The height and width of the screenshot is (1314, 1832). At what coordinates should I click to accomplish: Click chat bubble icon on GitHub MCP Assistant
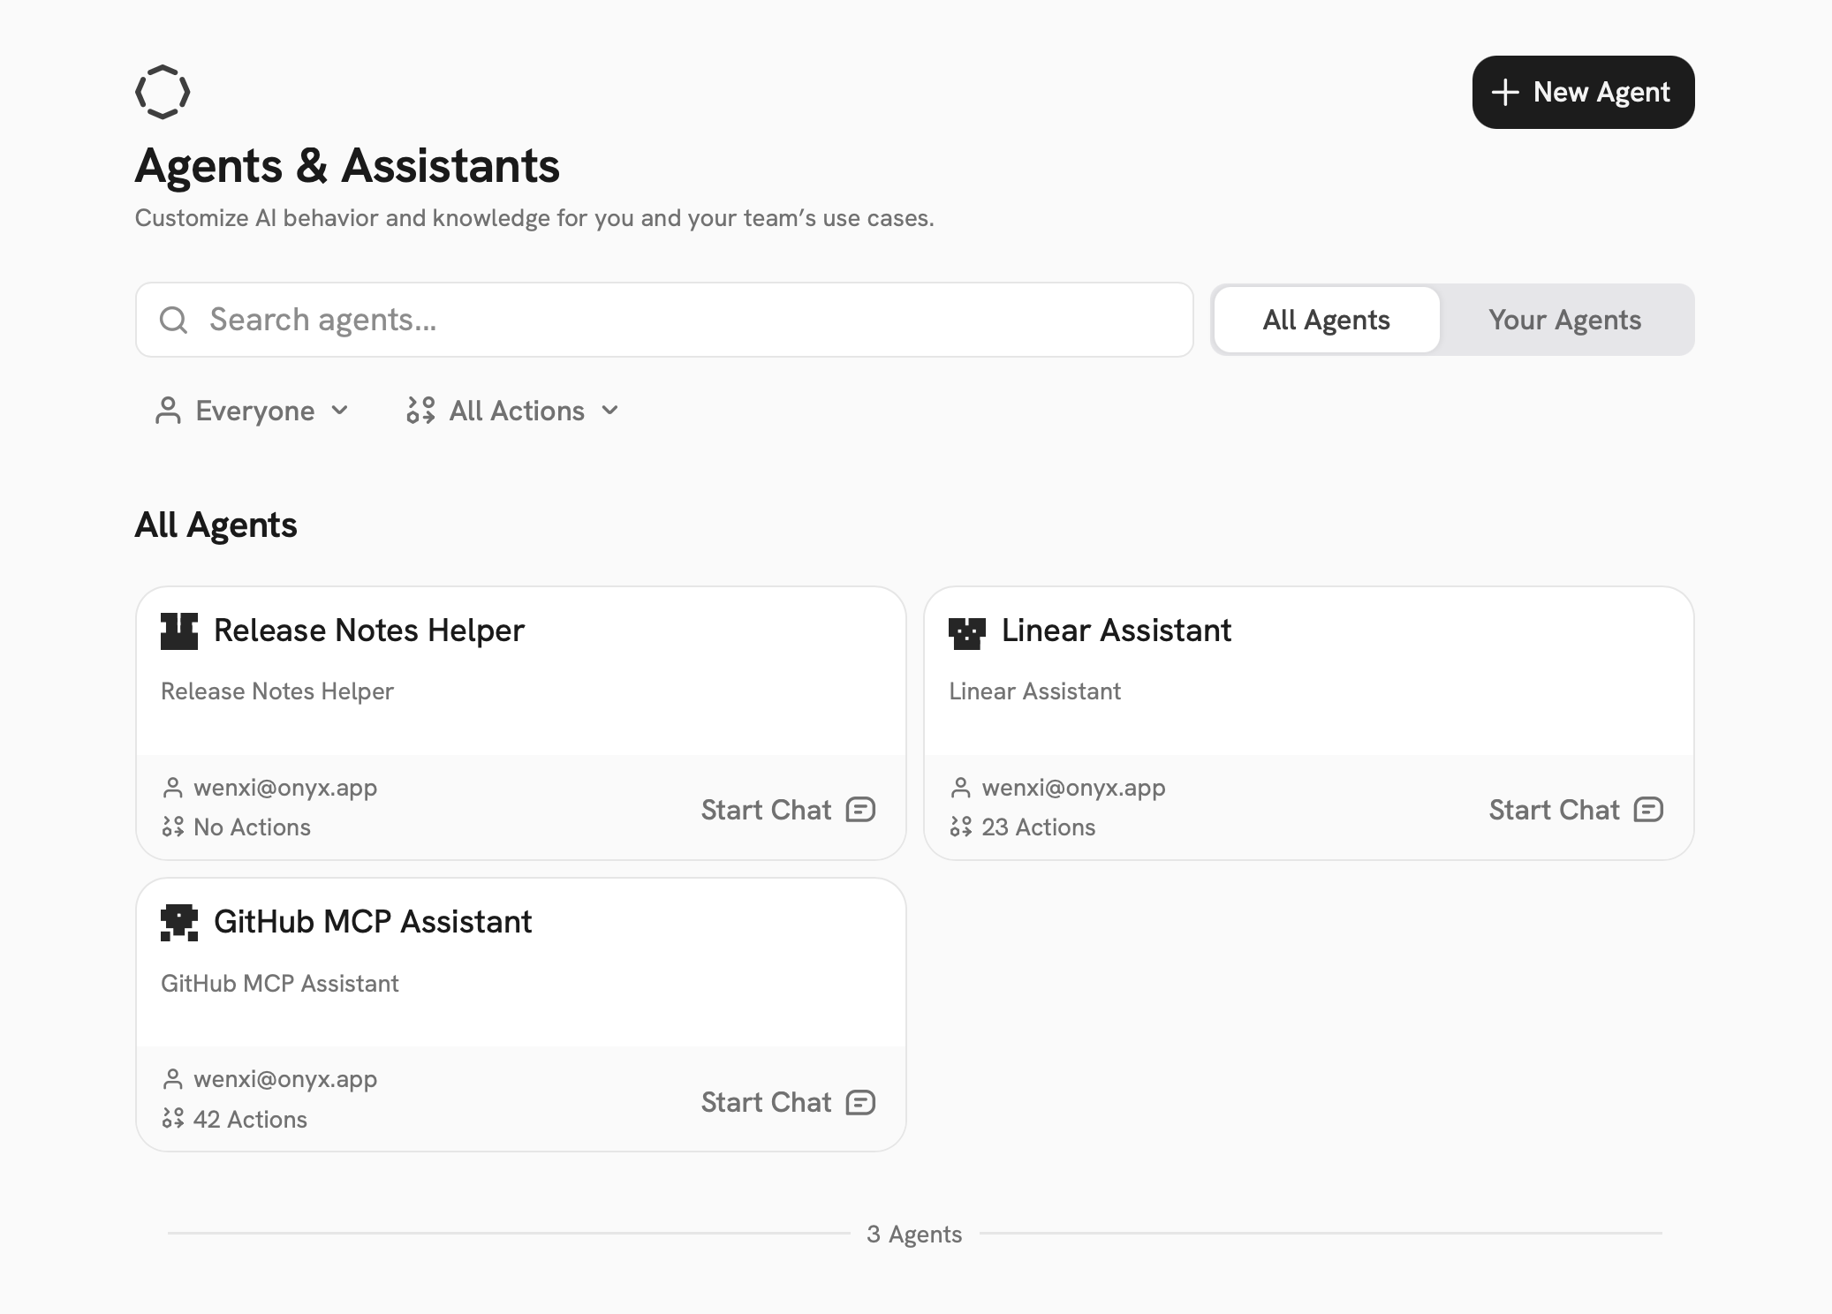click(860, 1102)
